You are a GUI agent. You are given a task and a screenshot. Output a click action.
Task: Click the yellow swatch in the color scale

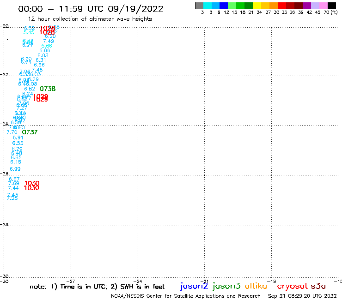257,6
